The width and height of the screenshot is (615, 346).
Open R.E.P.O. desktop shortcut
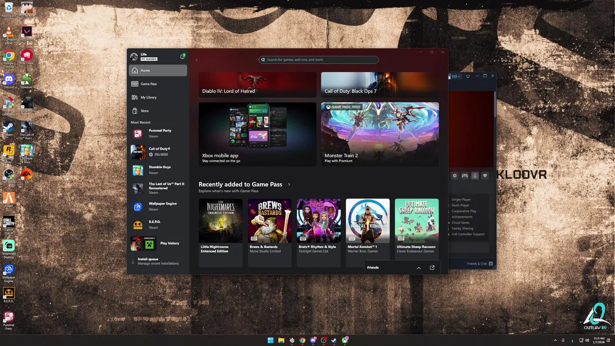click(9, 295)
